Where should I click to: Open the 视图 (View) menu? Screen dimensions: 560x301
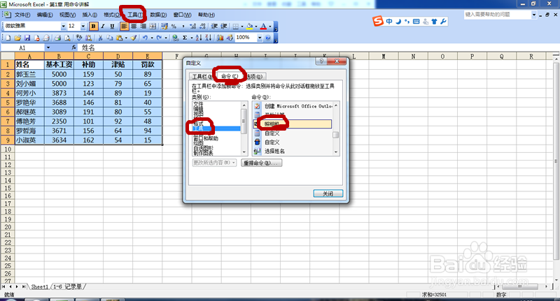click(x=67, y=15)
